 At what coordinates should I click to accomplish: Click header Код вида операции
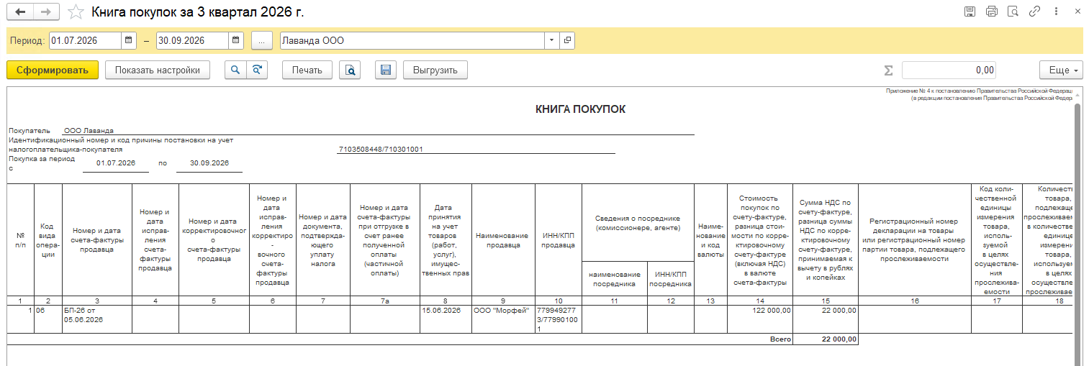48,239
